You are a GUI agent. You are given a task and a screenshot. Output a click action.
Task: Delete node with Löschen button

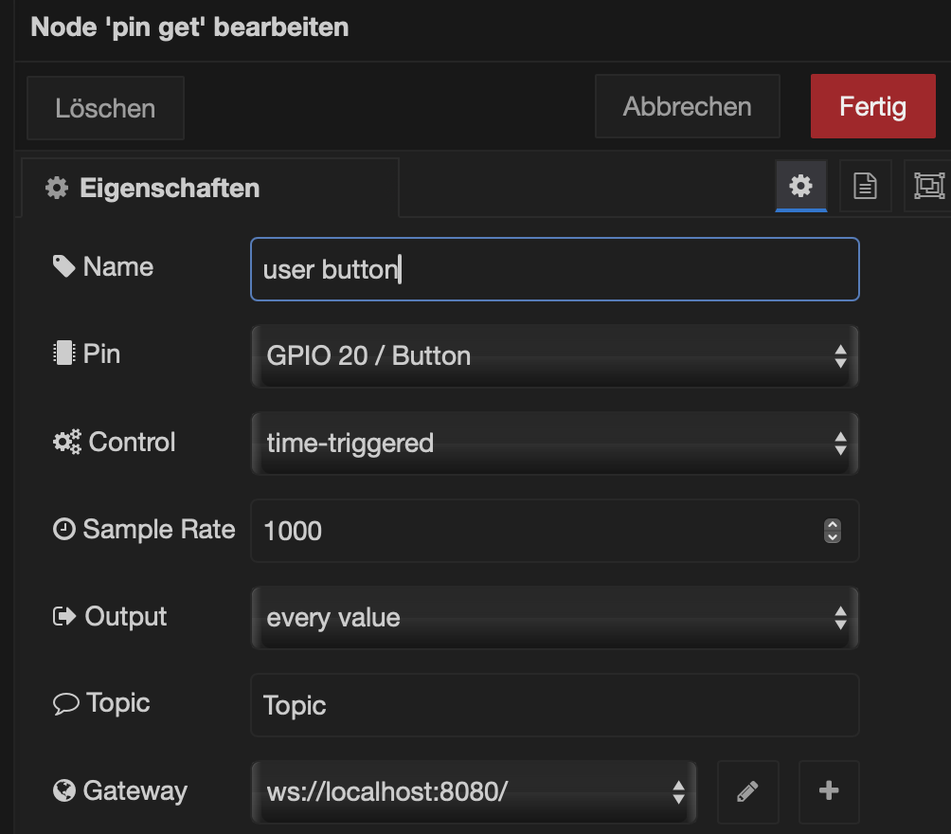(x=105, y=108)
